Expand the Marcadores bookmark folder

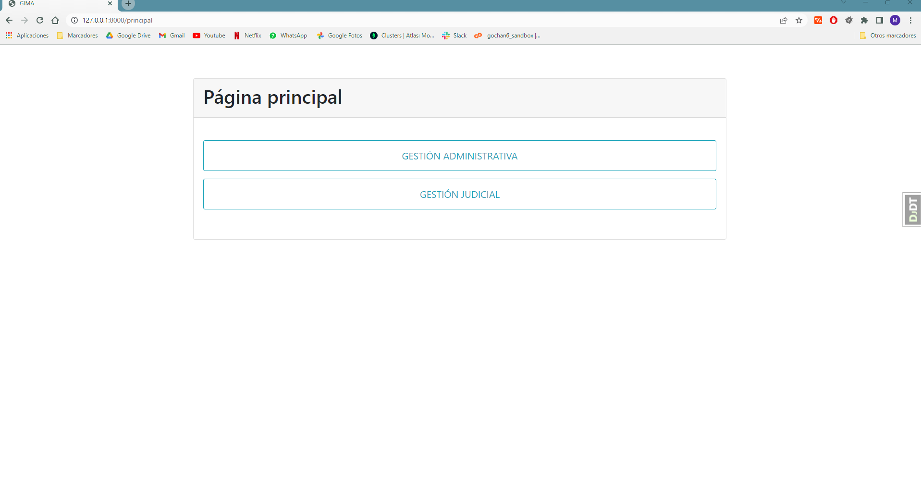(x=77, y=36)
